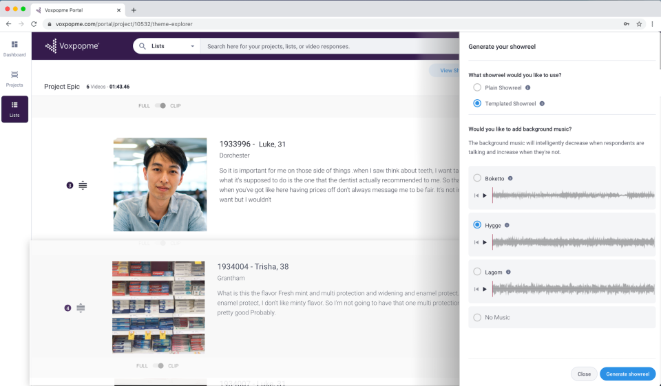Image resolution: width=661 pixels, height=386 pixels.
Task: Click the '1933996 - Luke, 31' title
Action: pyautogui.click(x=253, y=144)
